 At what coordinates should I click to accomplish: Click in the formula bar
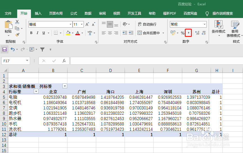(x=157, y=61)
